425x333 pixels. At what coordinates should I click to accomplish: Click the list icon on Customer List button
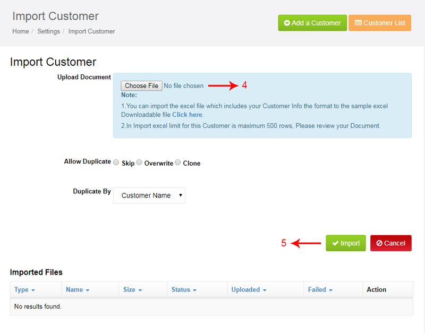tap(358, 23)
